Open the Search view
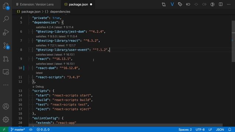235x132 pixels. click(x=6, y=19)
